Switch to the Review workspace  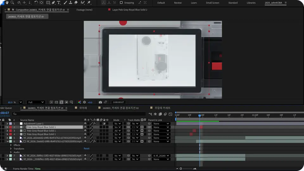(178, 3)
